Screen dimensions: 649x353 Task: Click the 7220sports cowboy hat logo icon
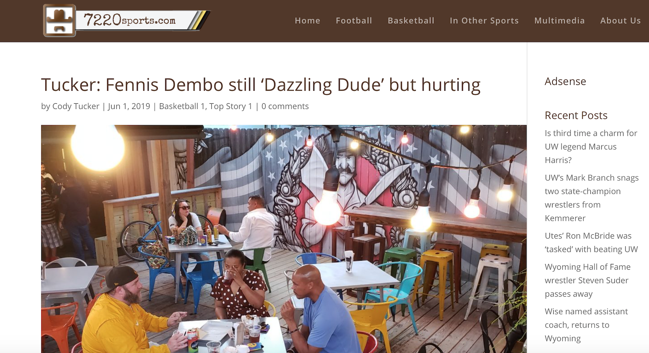(x=59, y=20)
